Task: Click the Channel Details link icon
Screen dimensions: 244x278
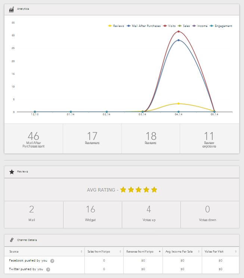Action: coord(12,240)
